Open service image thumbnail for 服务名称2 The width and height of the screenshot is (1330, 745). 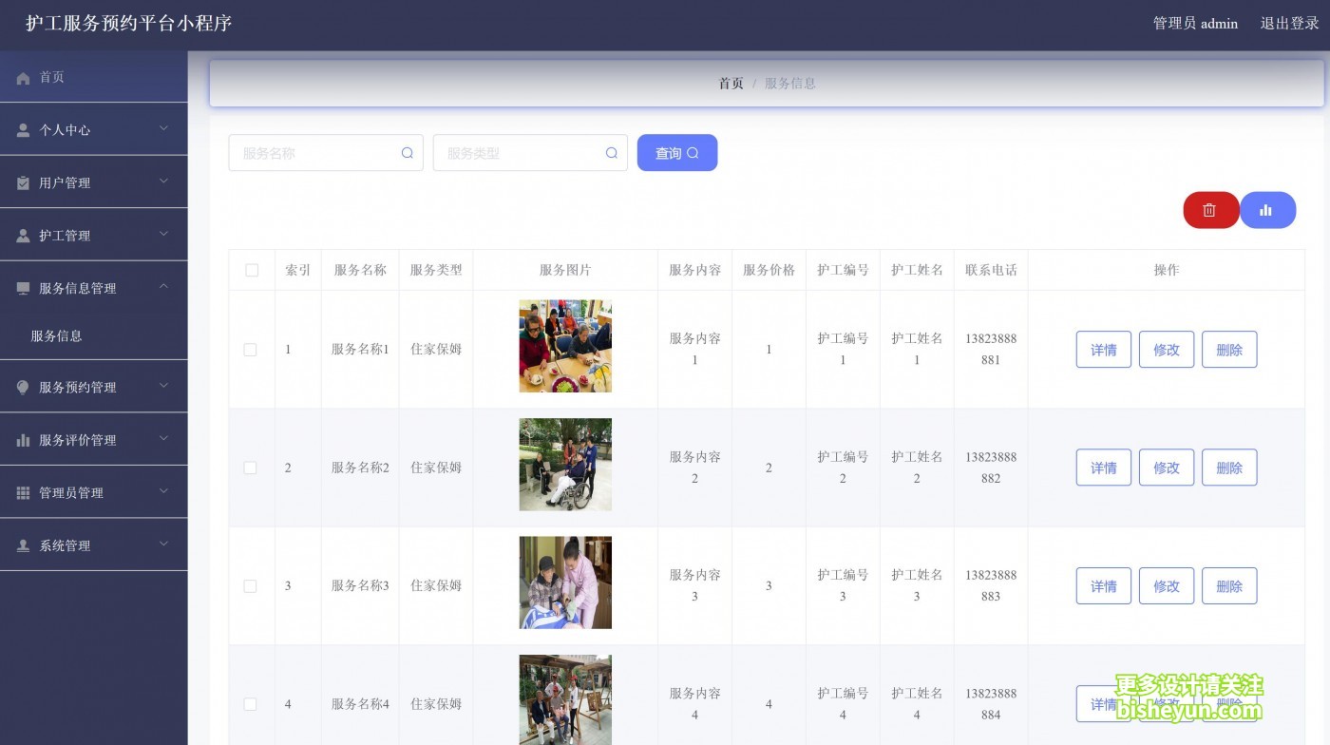(565, 465)
